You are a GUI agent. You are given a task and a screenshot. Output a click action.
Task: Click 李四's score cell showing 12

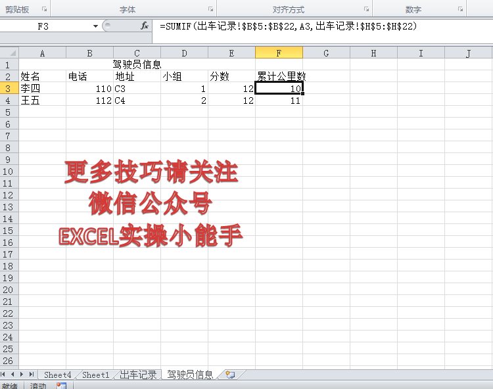232,88
